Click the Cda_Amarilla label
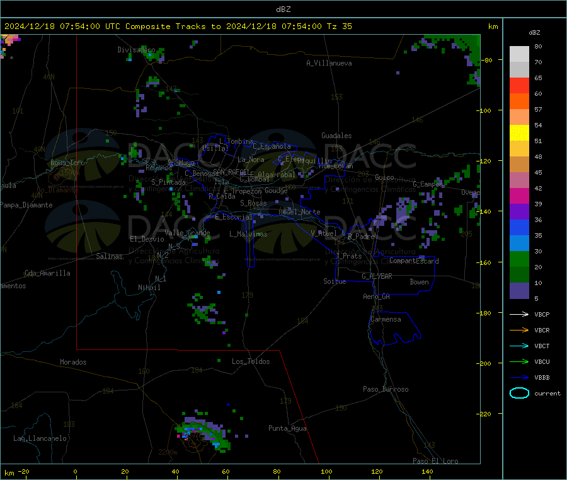This screenshot has width=567, height=480. (47, 273)
